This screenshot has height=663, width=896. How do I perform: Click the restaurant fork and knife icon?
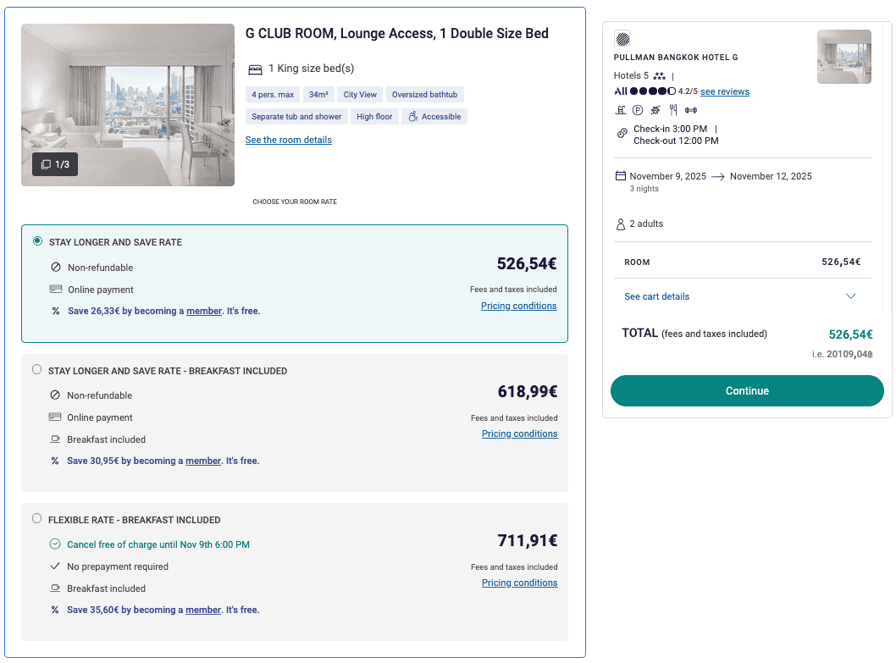click(x=673, y=109)
